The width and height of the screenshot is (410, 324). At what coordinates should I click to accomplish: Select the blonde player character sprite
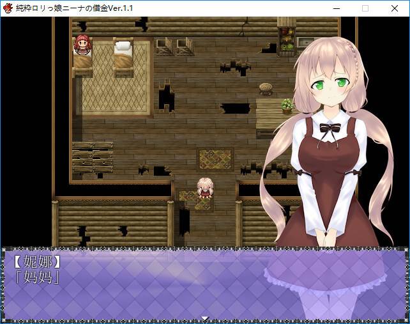pyautogui.click(x=205, y=185)
